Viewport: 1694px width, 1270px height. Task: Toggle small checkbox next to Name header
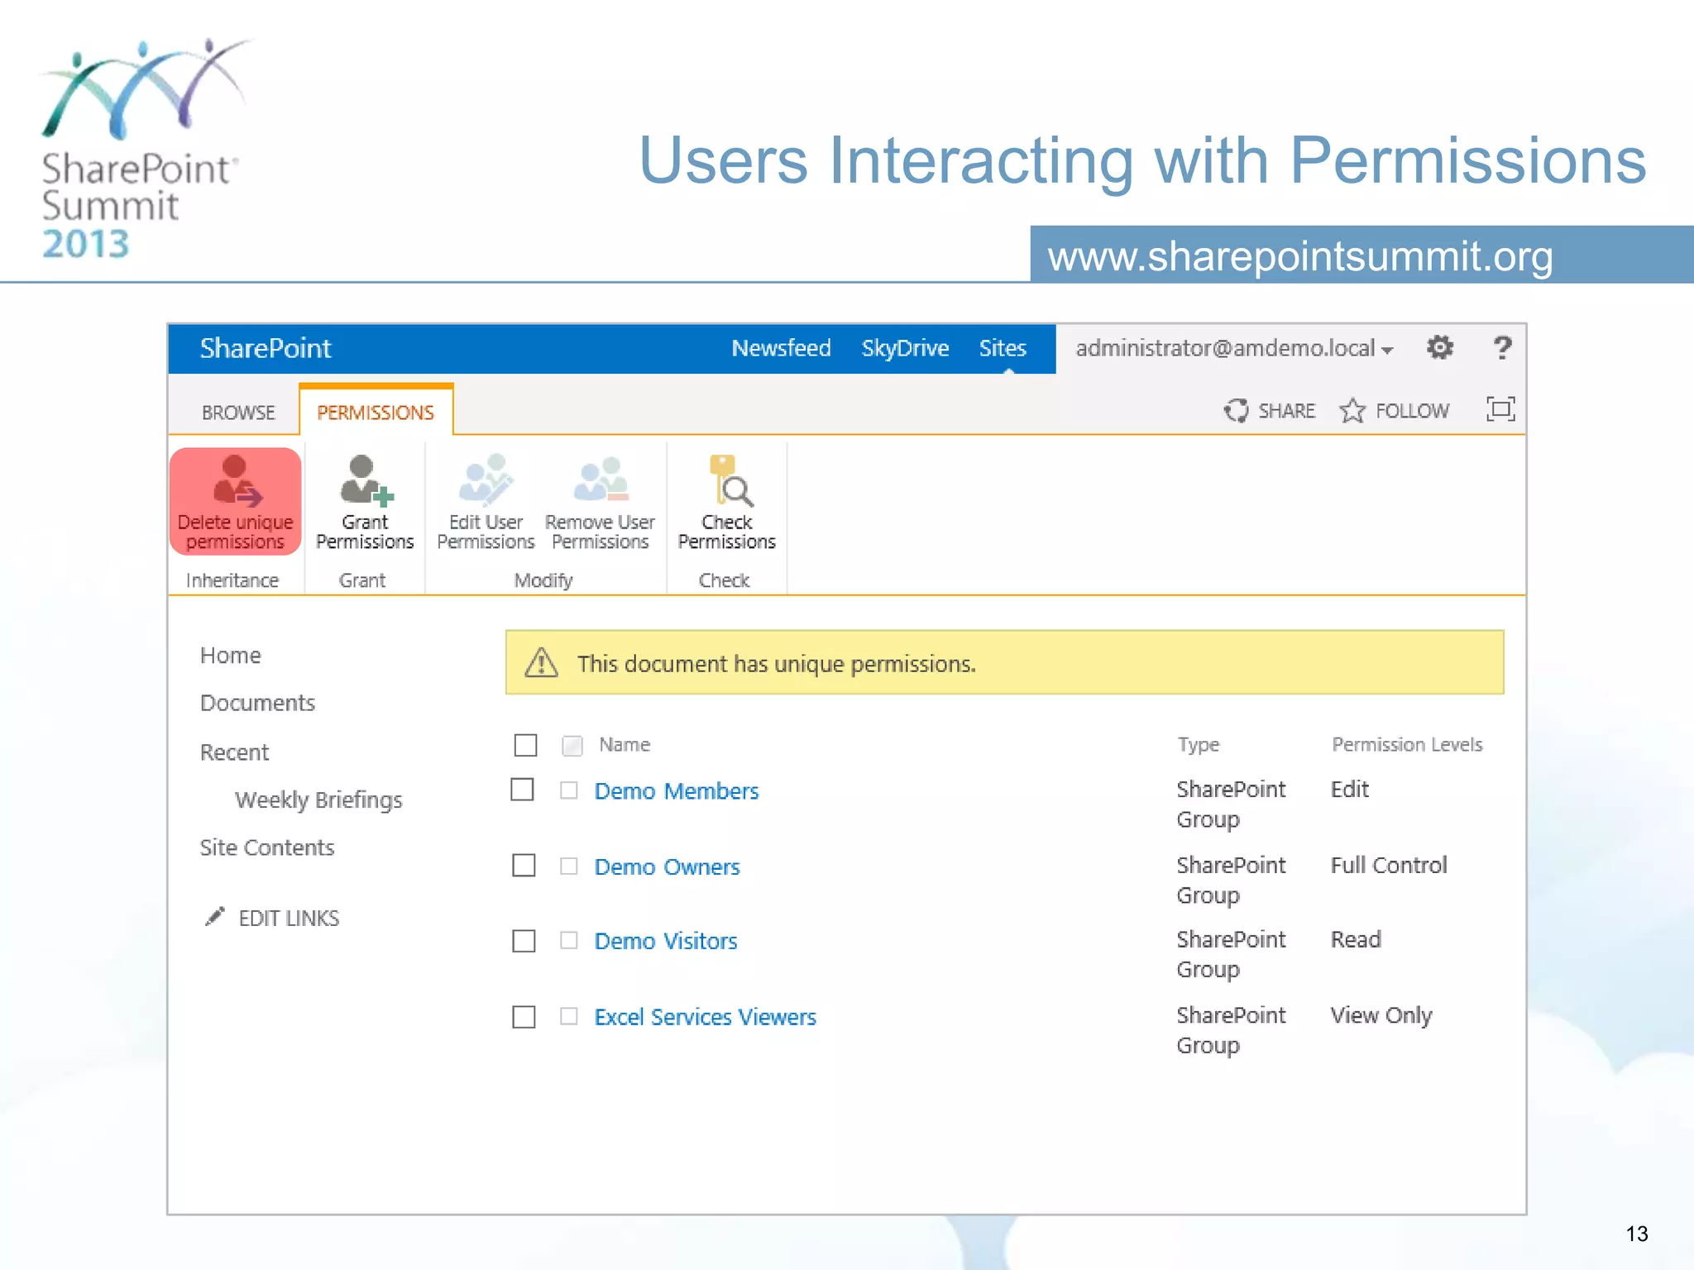coord(572,746)
